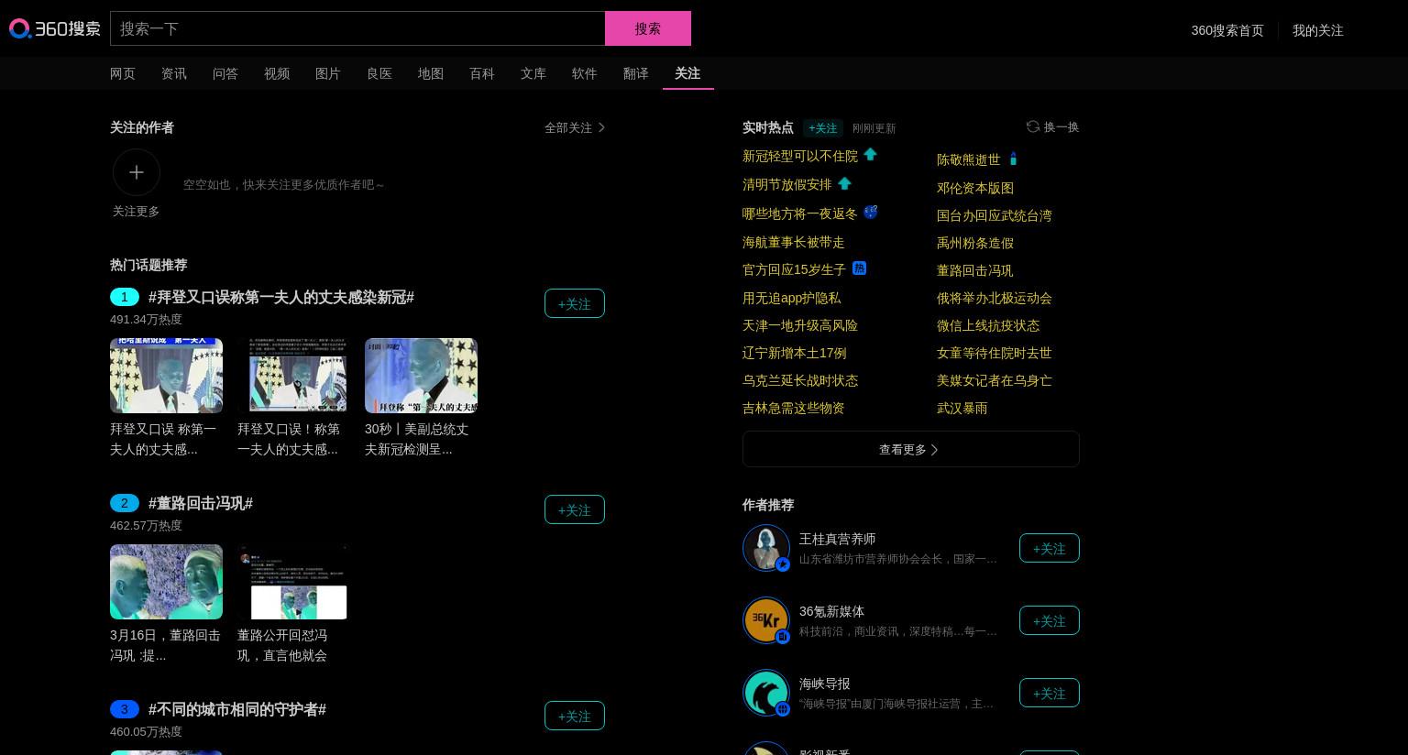Open hot topic 海航董事长被带走
The width and height of the screenshot is (1408, 755).
point(794,242)
